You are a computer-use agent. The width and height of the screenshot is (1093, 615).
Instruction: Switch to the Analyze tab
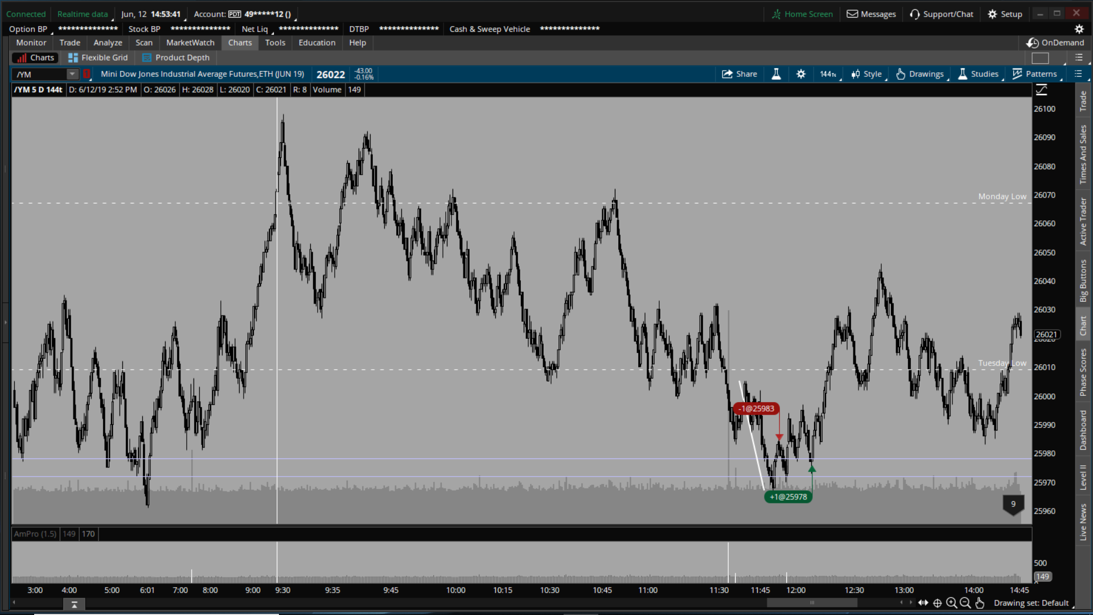pyautogui.click(x=108, y=43)
